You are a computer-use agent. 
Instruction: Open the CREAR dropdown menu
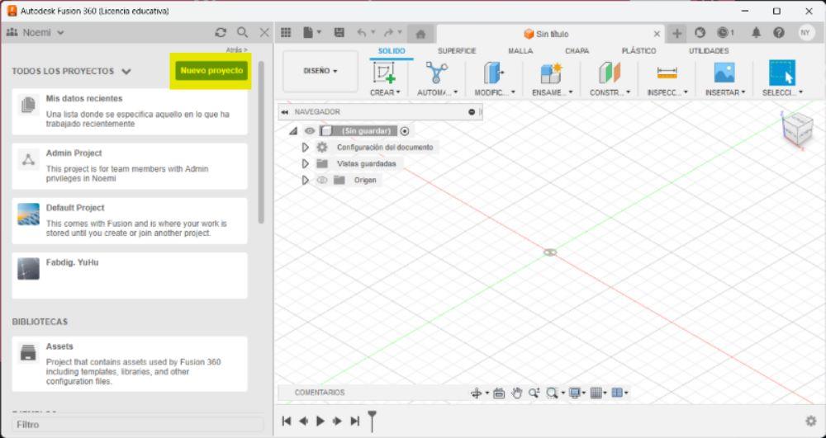385,92
